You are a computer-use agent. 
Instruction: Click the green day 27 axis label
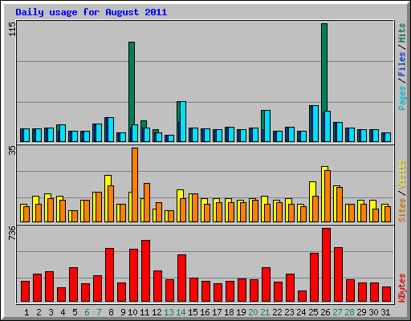[337, 312]
